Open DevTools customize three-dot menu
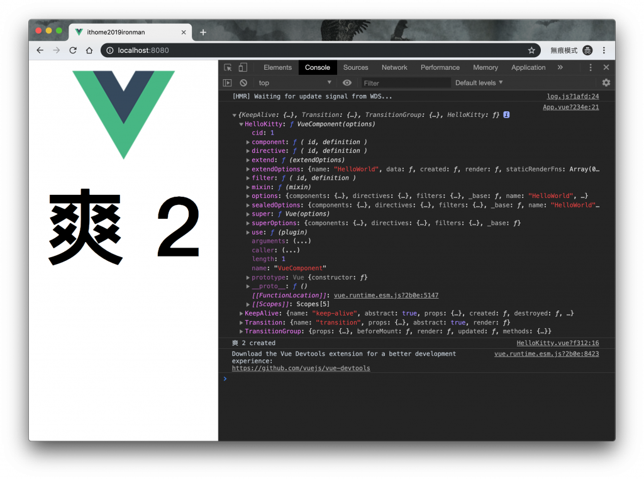 [x=591, y=67]
